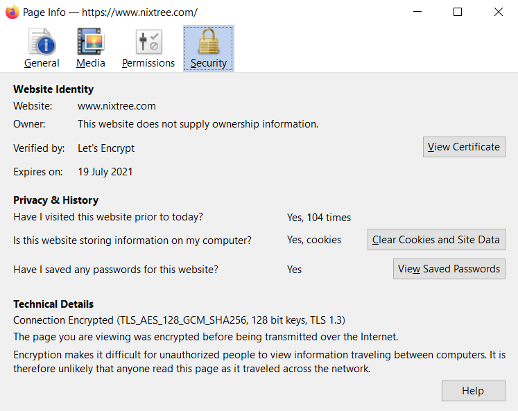Click the Security tab label

(x=209, y=63)
